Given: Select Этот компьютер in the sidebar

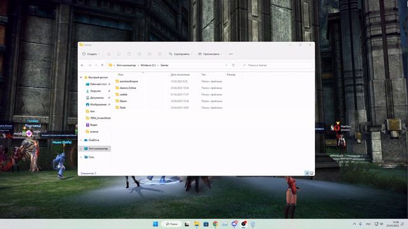Looking at the screenshot, I should [x=98, y=148].
